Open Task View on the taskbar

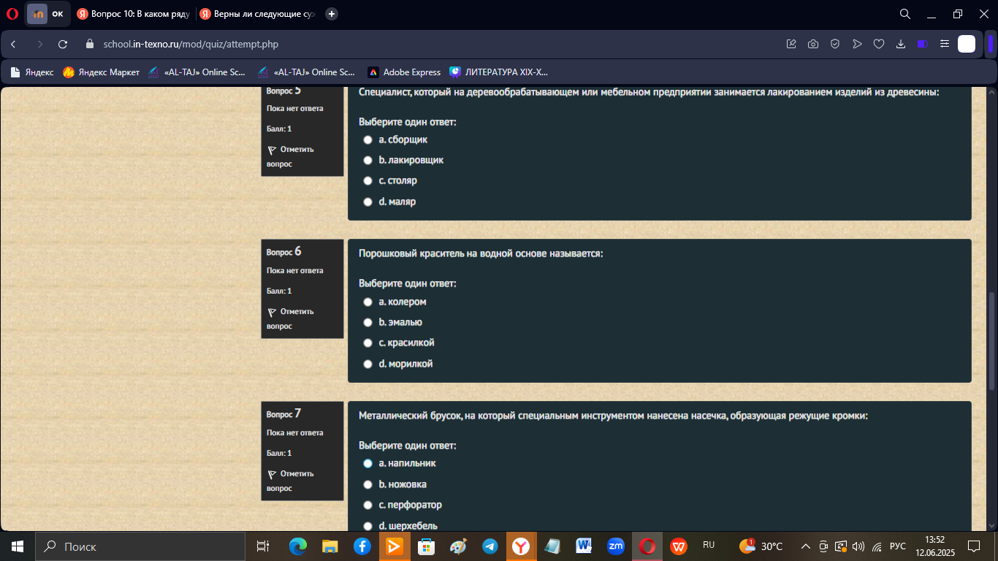(263, 546)
